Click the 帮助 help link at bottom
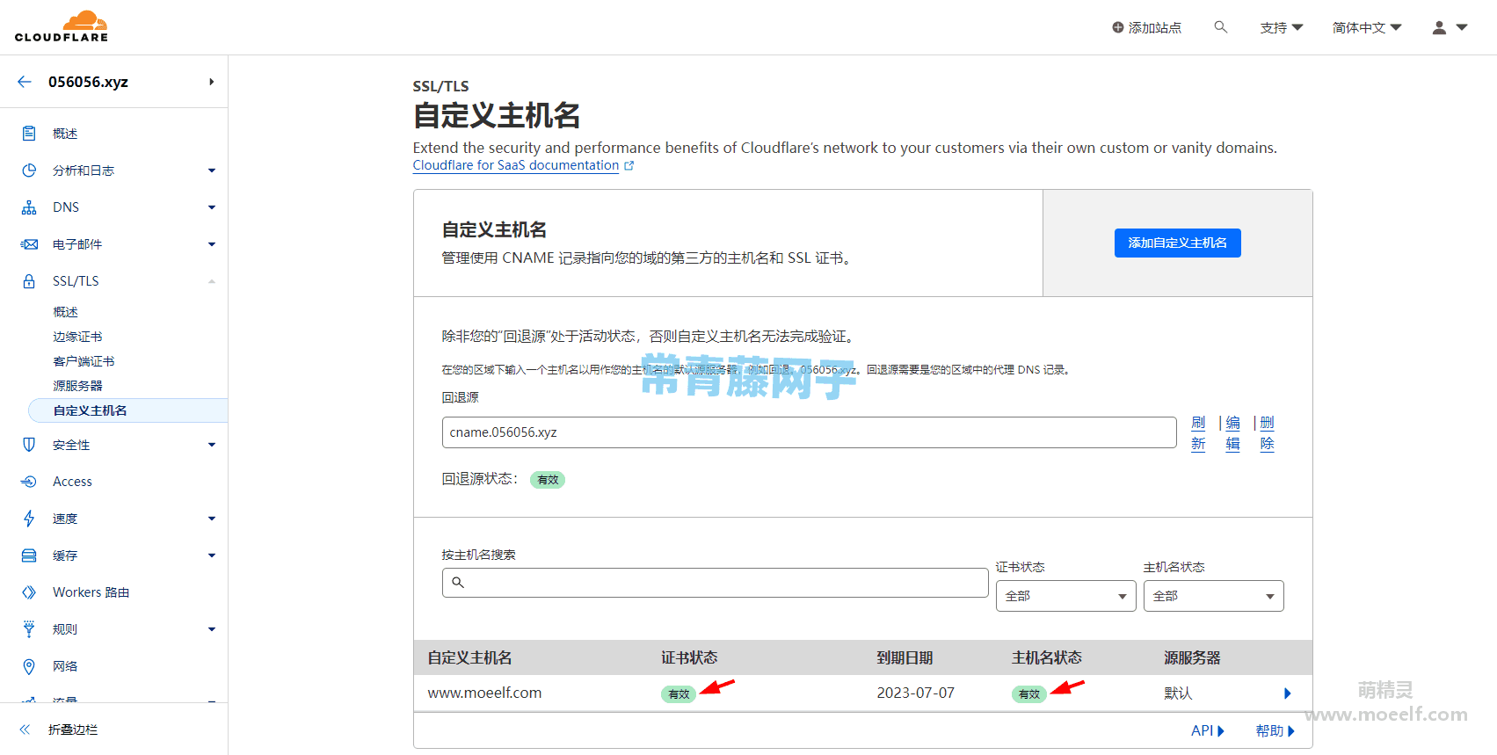 (1275, 731)
